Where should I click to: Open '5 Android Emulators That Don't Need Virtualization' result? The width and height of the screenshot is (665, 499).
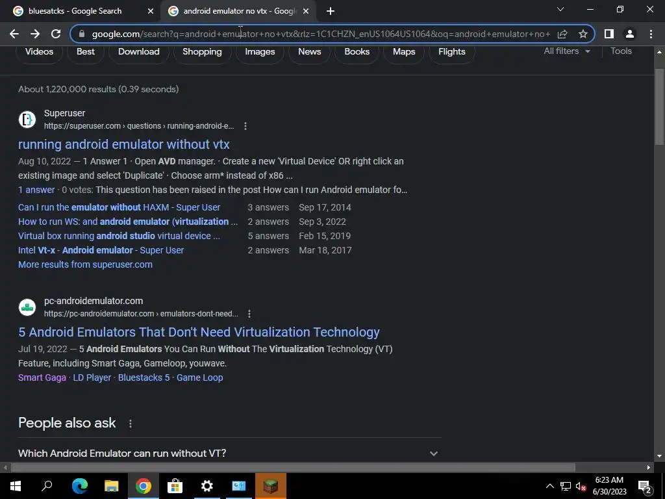pos(199,332)
